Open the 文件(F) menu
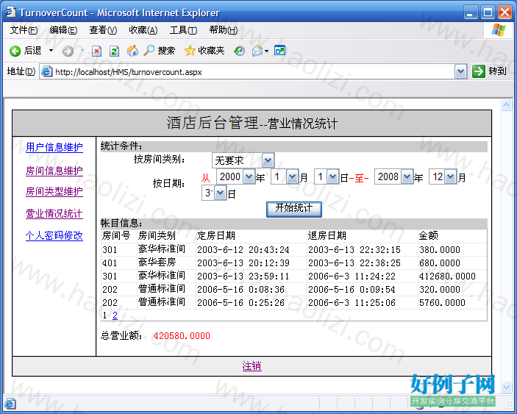The image size is (517, 414). pos(24,30)
